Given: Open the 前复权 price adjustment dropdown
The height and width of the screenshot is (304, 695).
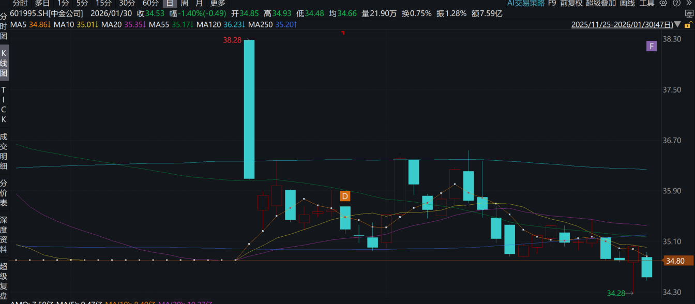Looking at the screenshot, I should 571,3.
